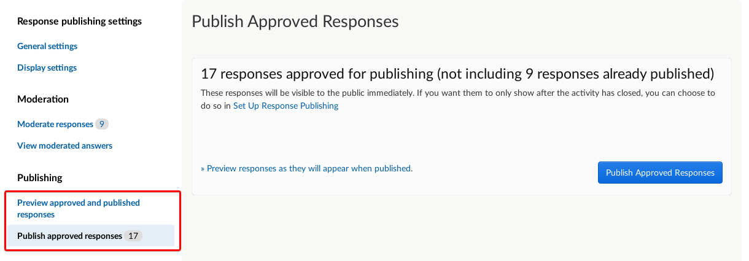This screenshot has width=749, height=261.
Task: Click the Moderation section heading
Action: point(43,99)
